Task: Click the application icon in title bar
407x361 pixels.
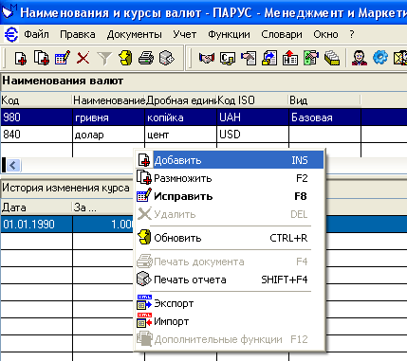Action: [x=9, y=10]
